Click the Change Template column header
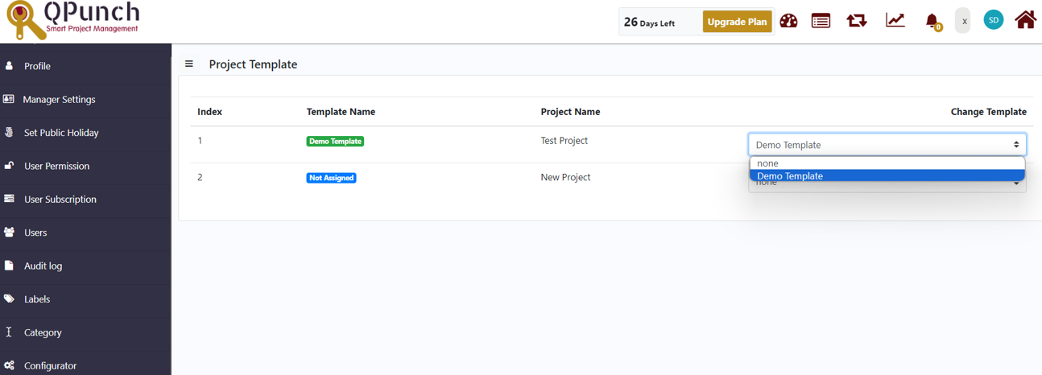 click(x=988, y=112)
